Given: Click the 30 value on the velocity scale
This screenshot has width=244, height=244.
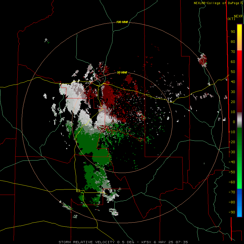Looking at the screenshot, I should (x=233, y=92).
